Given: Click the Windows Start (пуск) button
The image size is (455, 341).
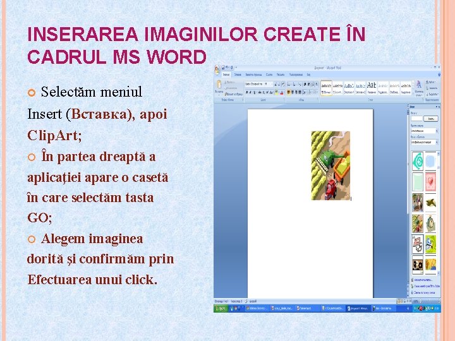Looking at the screenshot, I should coord(221,308).
